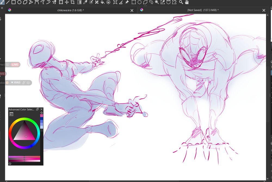This screenshot has height=182, width=272.
Task: Adjust the middle saturation shade strip
Action: click(24, 159)
